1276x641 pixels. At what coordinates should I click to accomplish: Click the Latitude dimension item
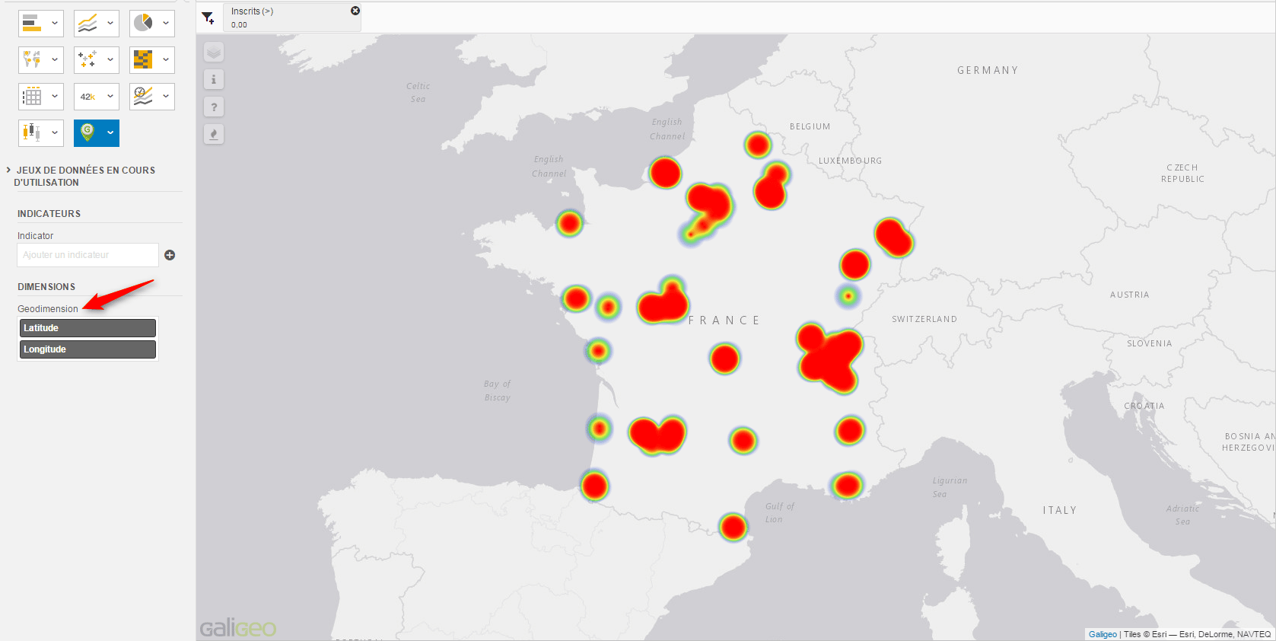88,328
